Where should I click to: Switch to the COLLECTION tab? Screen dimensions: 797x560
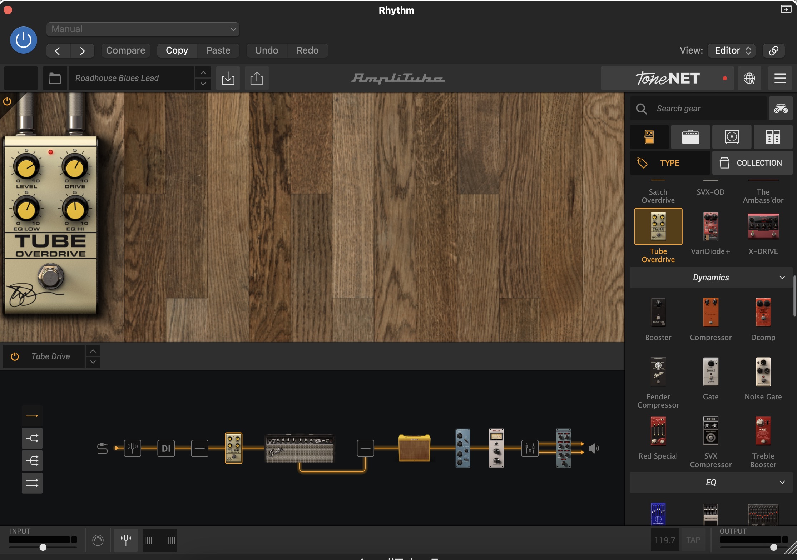pos(752,163)
